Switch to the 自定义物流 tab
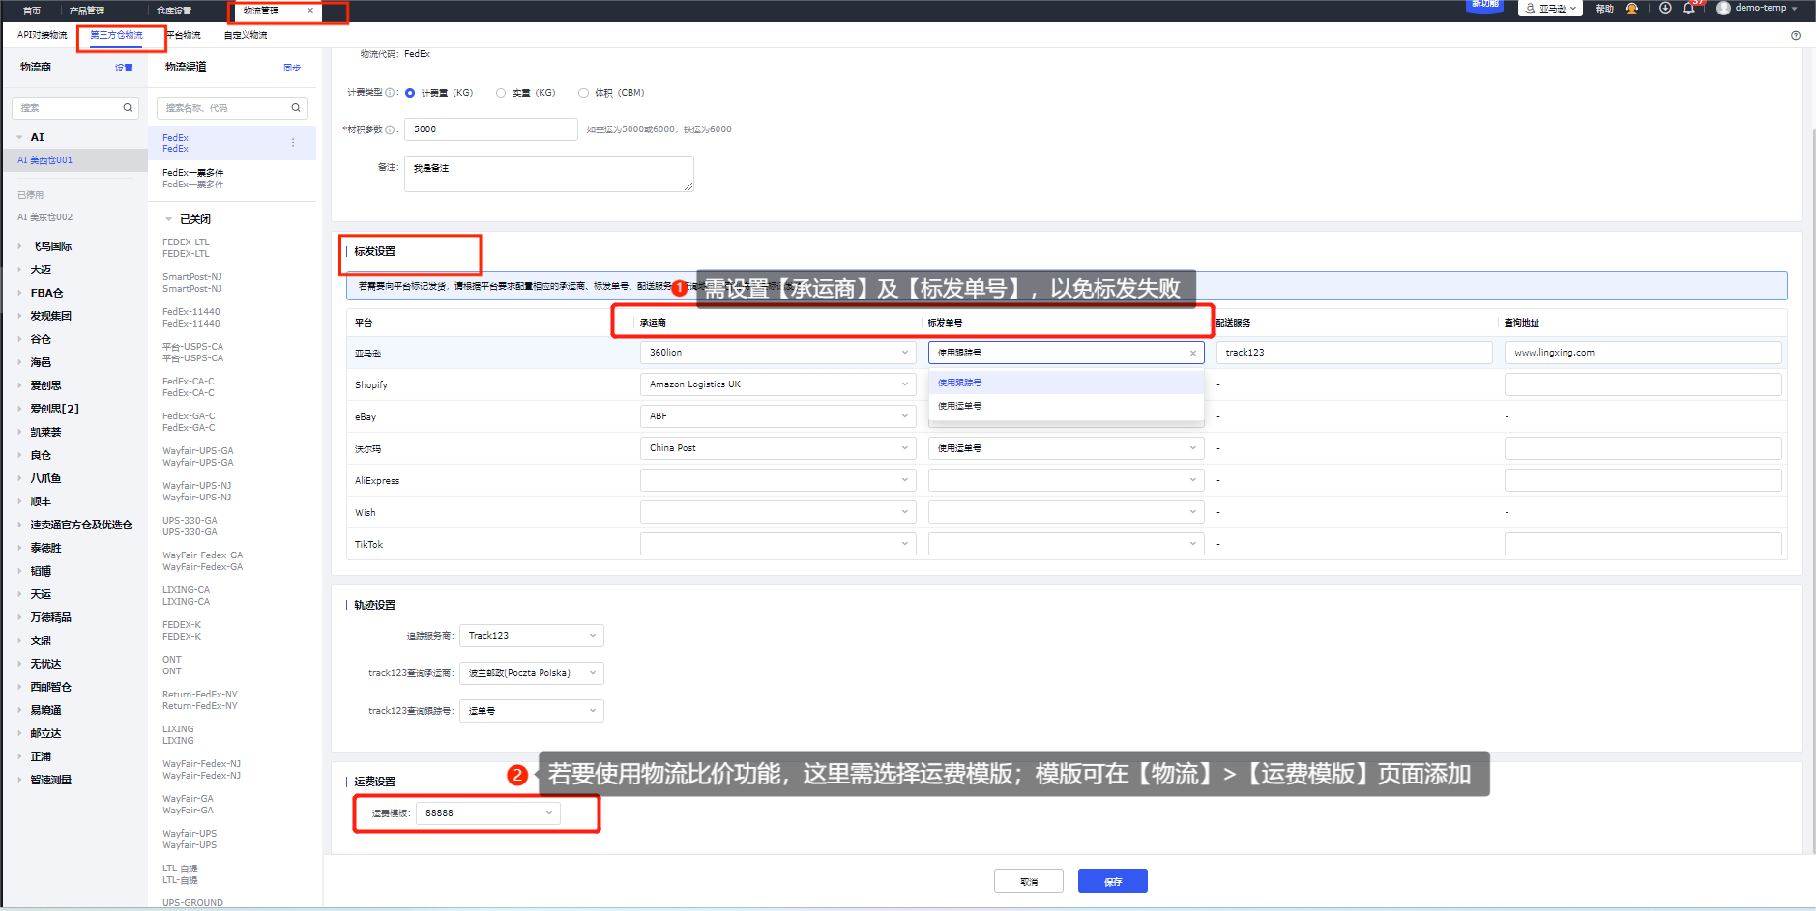 pos(246,35)
